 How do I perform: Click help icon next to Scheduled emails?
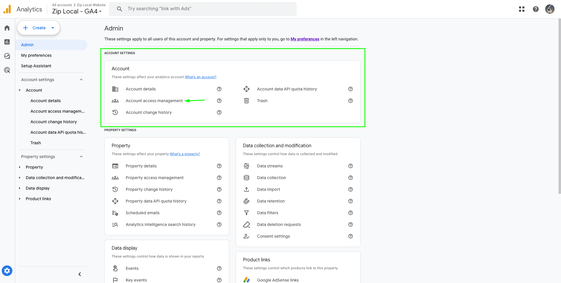tap(219, 213)
